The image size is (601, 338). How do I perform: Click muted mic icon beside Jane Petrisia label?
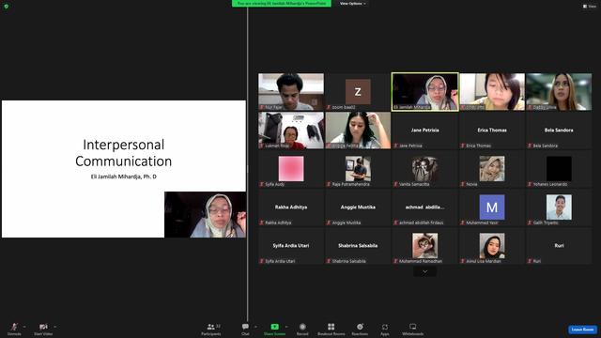[x=396, y=146]
